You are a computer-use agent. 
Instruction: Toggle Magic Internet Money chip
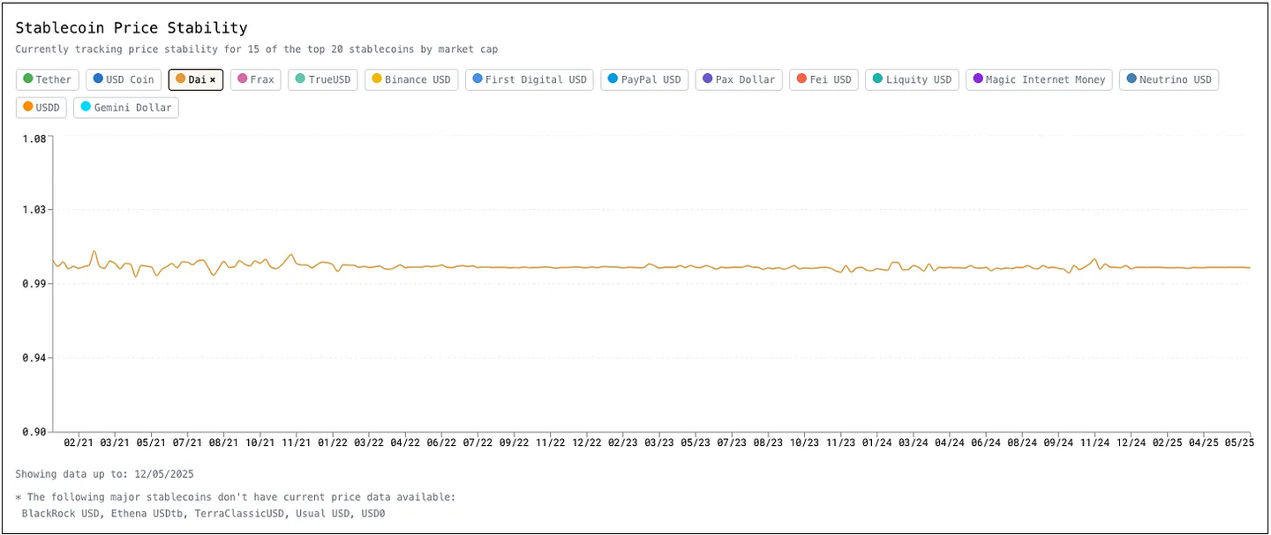[x=1039, y=79]
